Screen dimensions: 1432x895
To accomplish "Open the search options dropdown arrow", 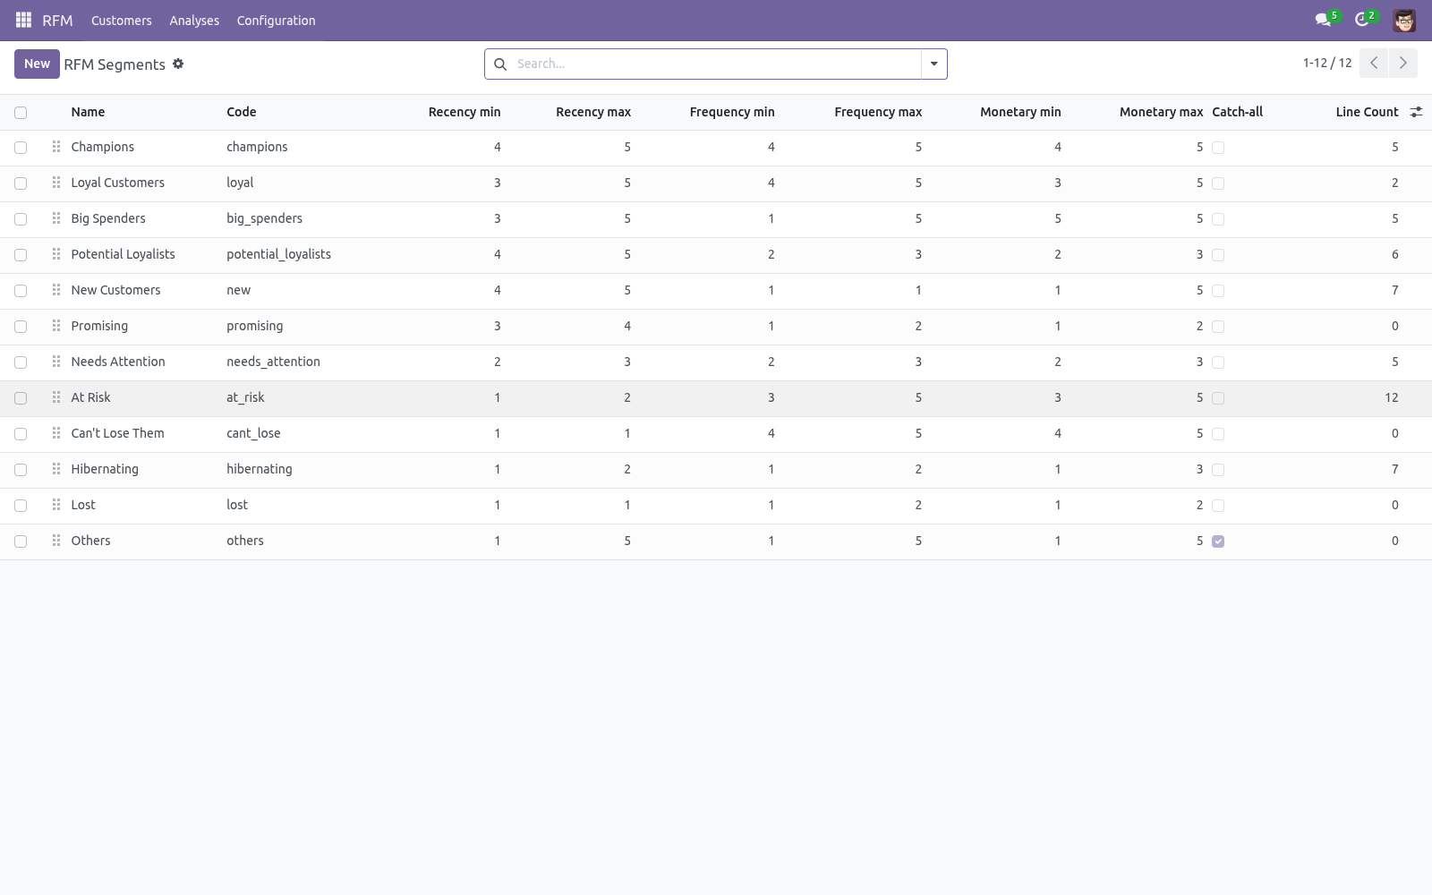I will [933, 64].
